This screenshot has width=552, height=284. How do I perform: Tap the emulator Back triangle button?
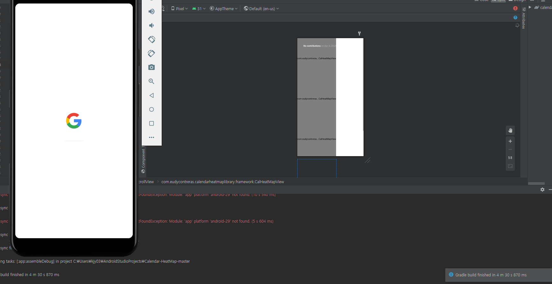[x=152, y=95]
